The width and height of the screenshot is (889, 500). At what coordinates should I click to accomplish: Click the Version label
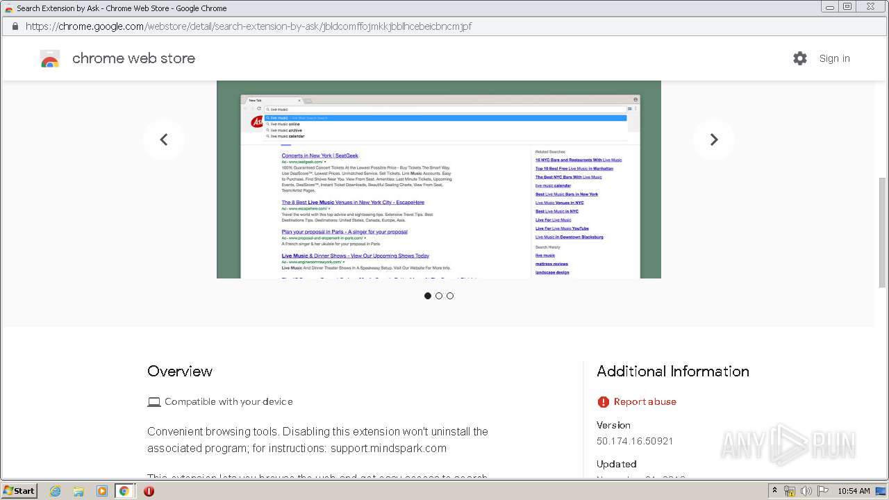point(613,425)
